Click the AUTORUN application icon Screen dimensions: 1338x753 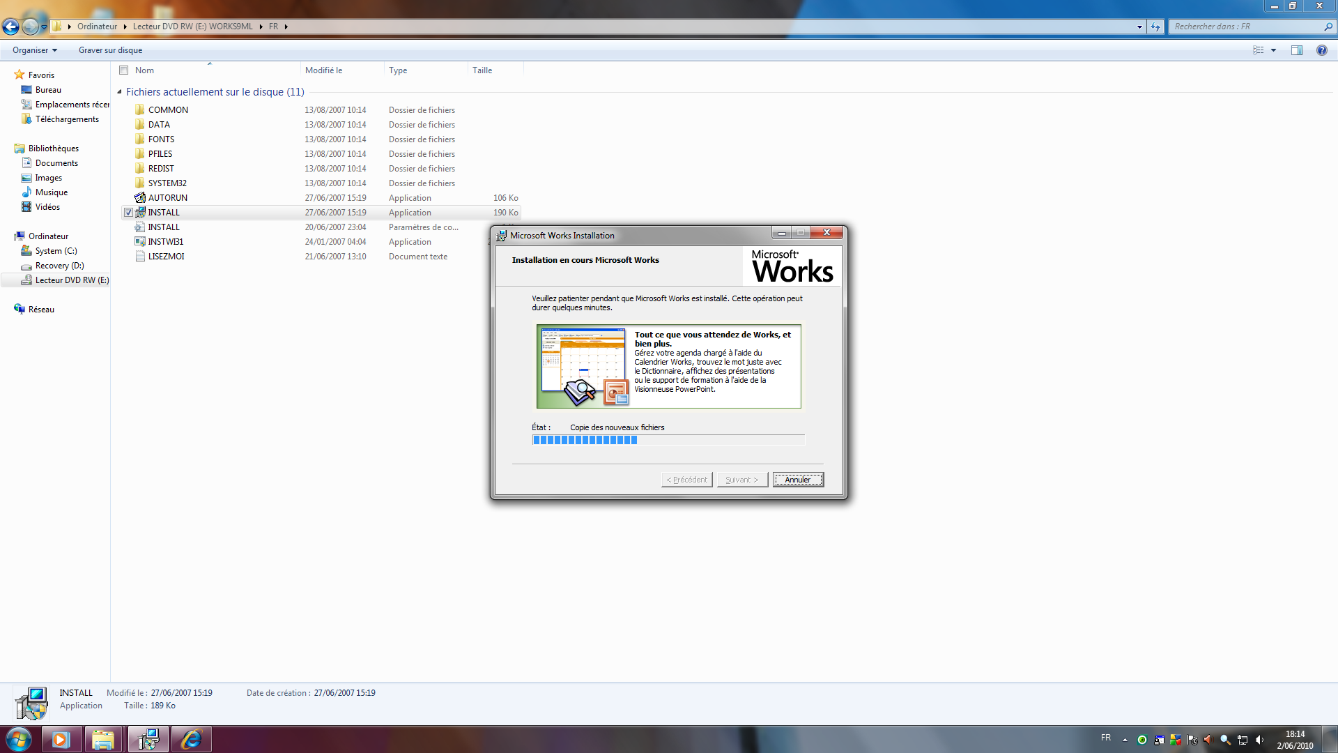(140, 198)
